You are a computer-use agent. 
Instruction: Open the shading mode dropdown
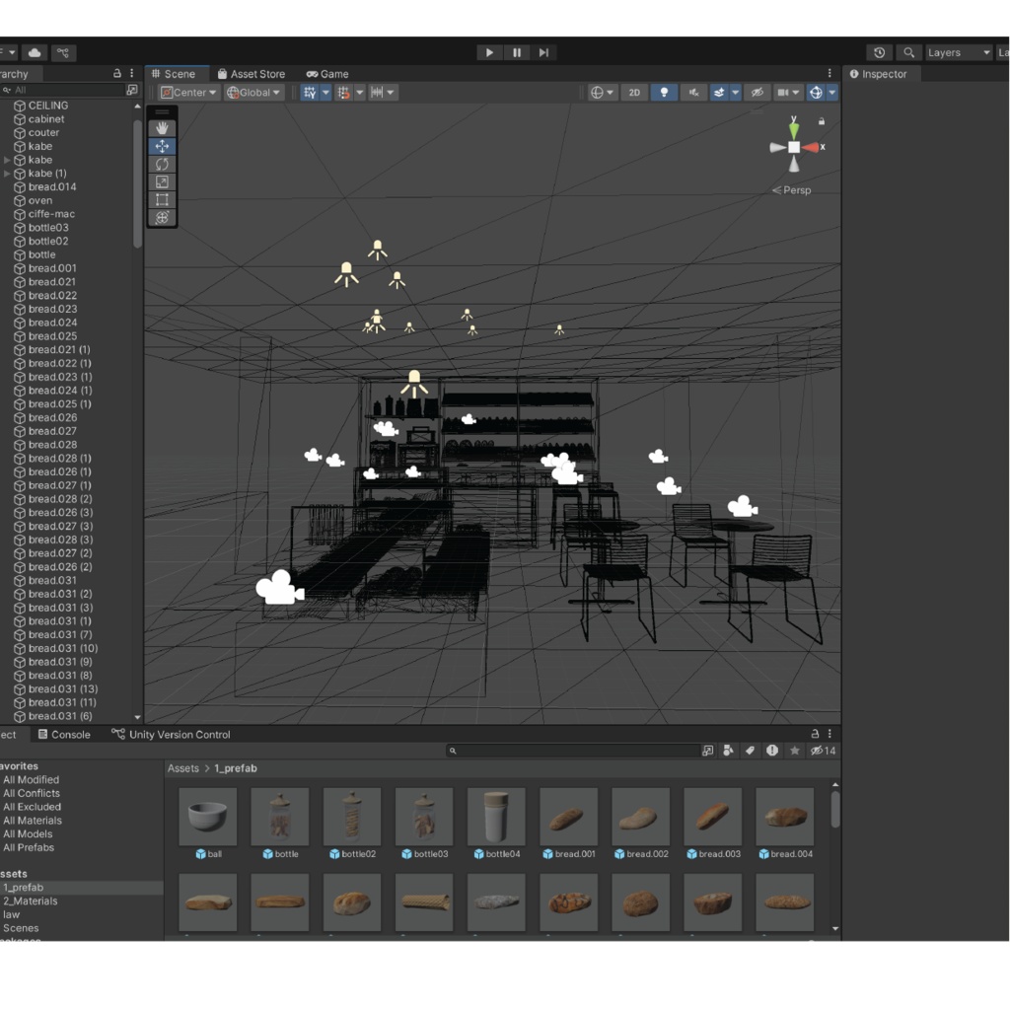604,92
